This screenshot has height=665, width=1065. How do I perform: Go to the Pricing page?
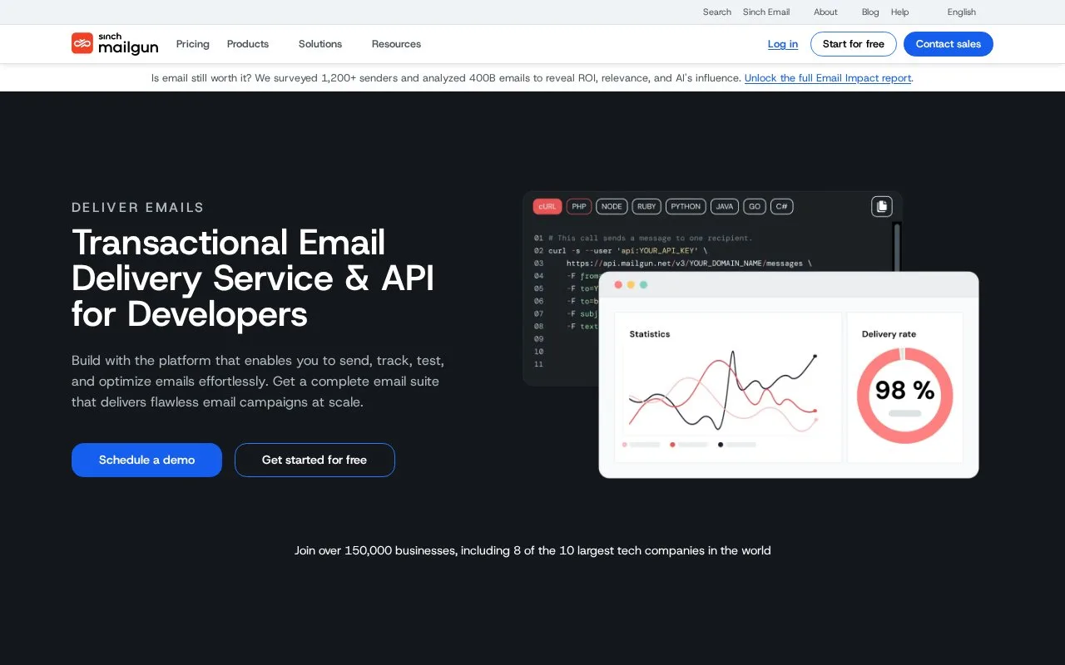point(193,44)
